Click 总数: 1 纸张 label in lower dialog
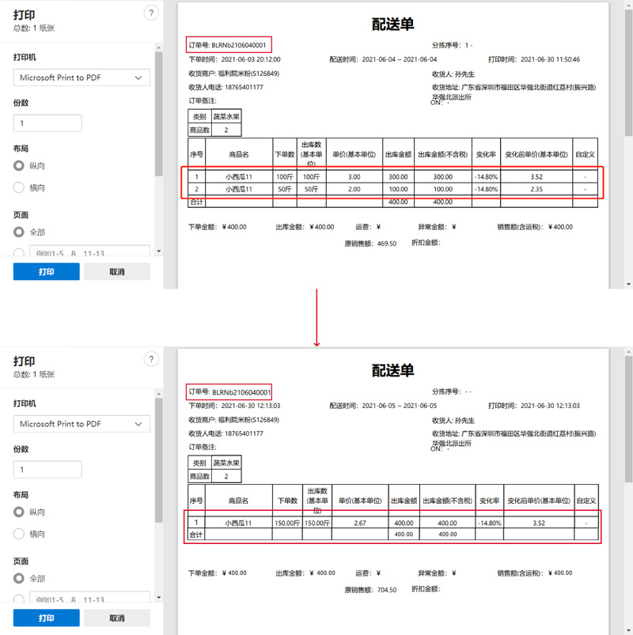 click(x=34, y=374)
